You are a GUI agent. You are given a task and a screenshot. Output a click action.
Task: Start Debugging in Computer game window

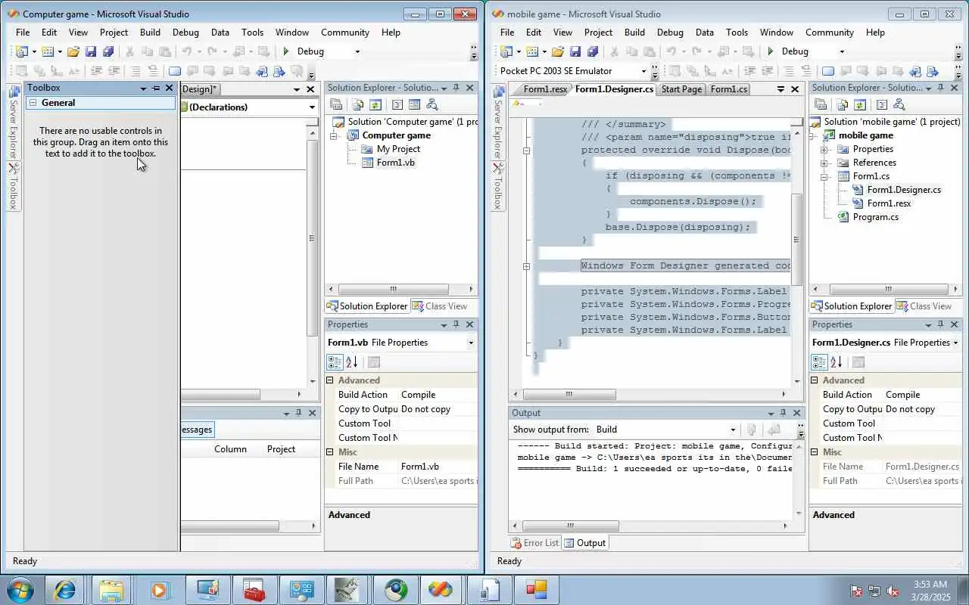(285, 51)
